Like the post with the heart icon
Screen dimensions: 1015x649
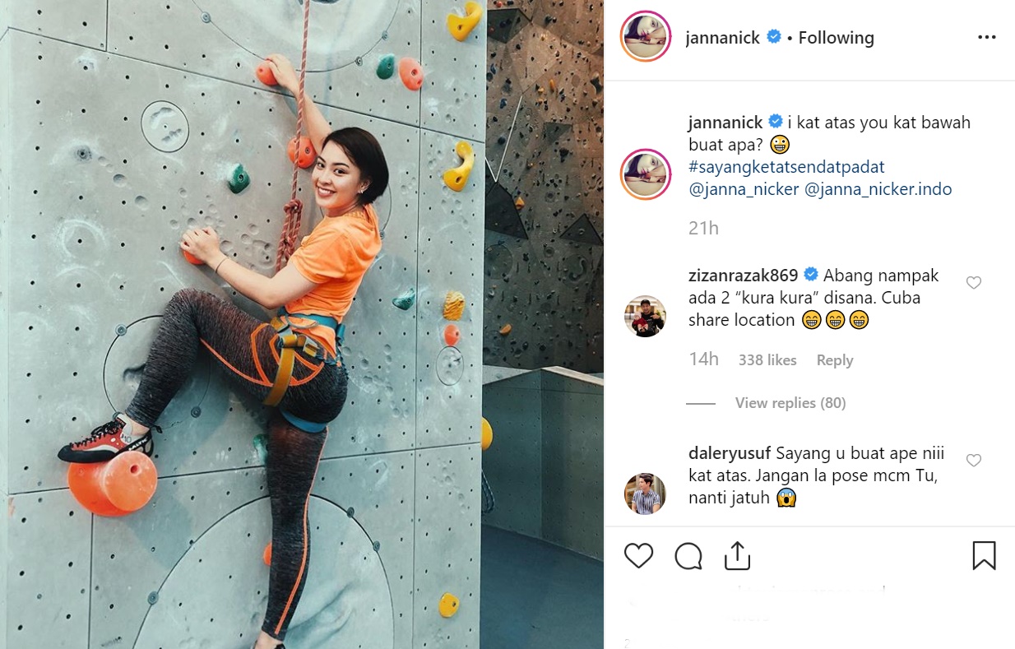point(638,556)
